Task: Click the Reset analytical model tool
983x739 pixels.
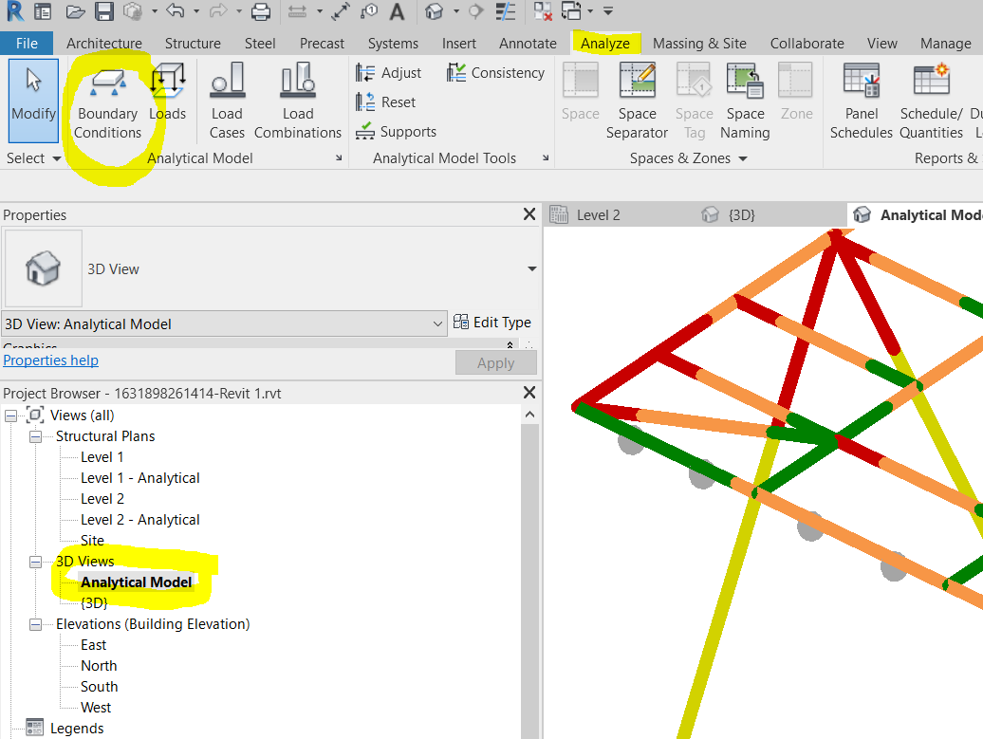Action: (x=386, y=102)
